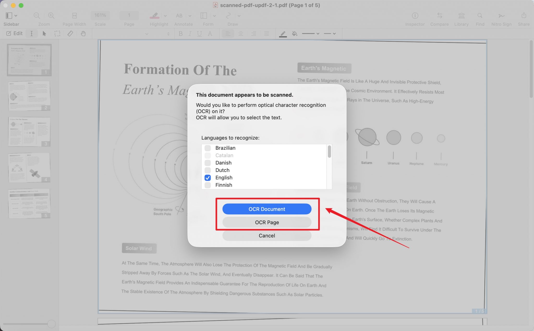
Task: Click the stroke color pencil swatch
Action: pyautogui.click(x=283, y=34)
